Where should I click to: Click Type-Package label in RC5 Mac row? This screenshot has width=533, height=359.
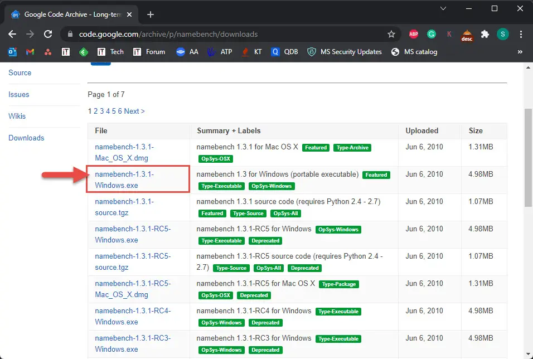[x=338, y=284]
